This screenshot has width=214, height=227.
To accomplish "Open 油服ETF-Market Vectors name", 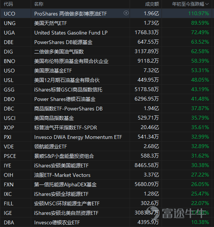I will click(62, 175).
